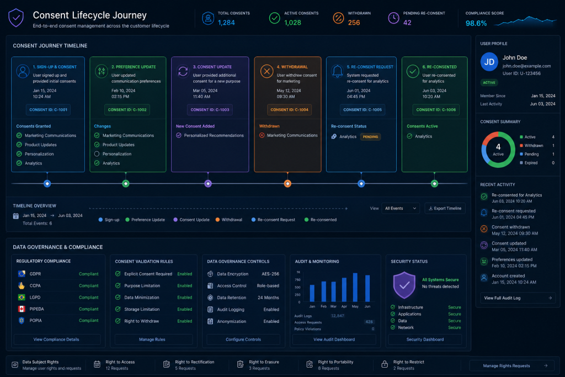Click the PENDING badge next to Analytics
This screenshot has height=377, width=565.
point(370,136)
